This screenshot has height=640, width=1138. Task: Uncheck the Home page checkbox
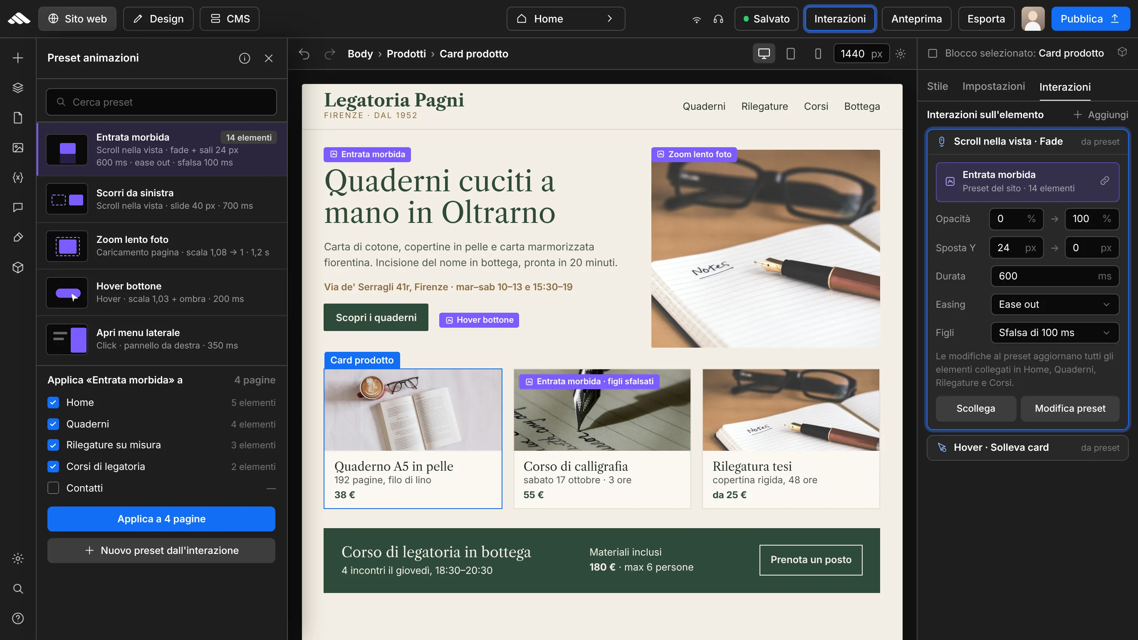coord(53,403)
